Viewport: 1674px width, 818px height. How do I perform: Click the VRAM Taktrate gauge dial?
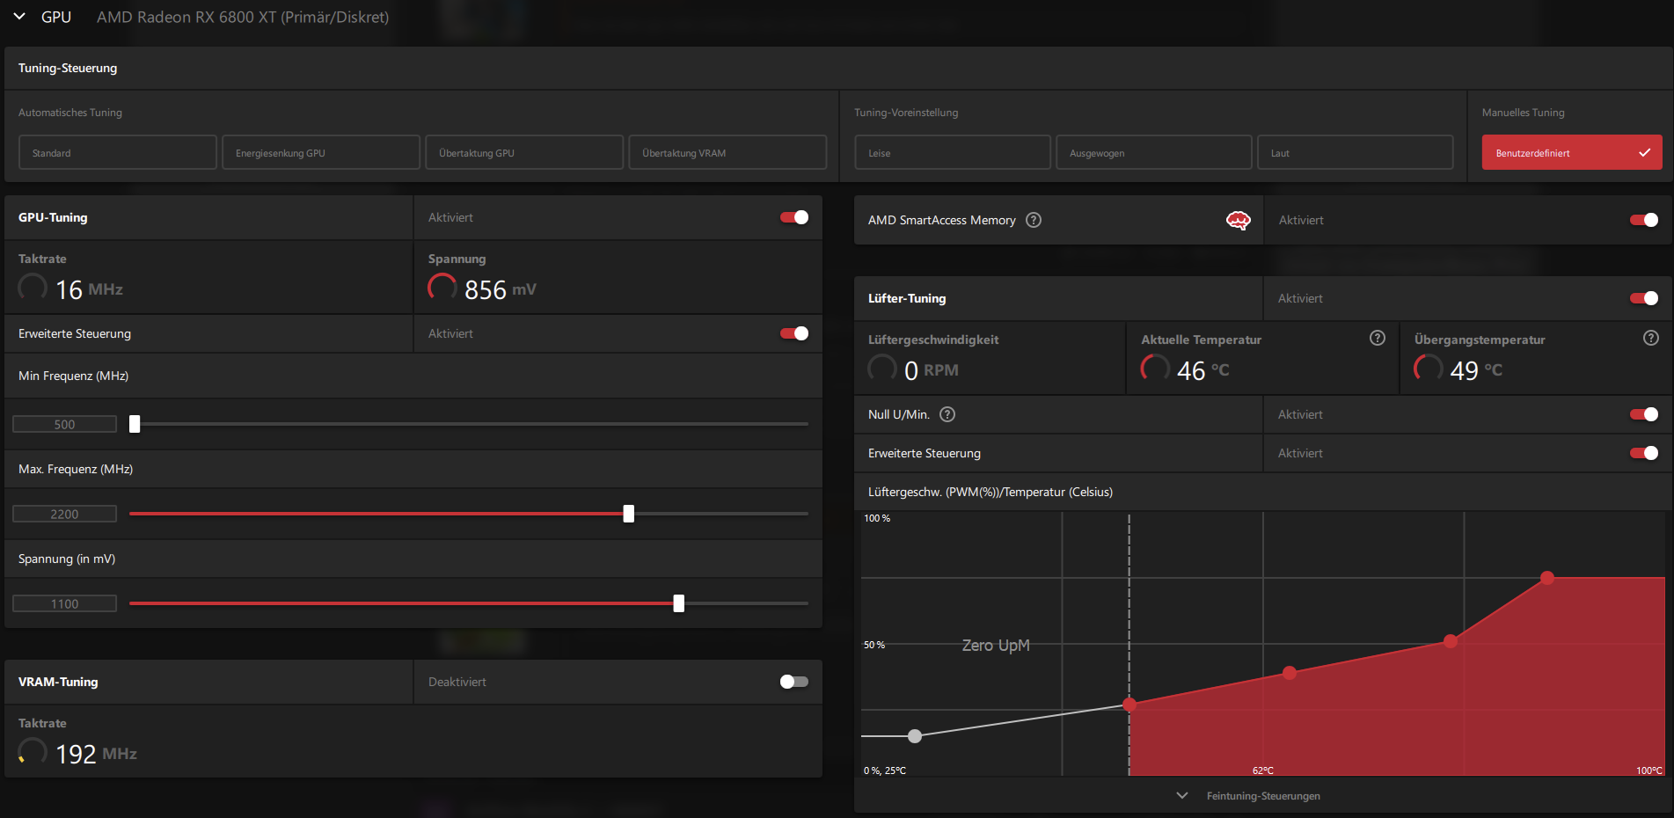pos(33,752)
